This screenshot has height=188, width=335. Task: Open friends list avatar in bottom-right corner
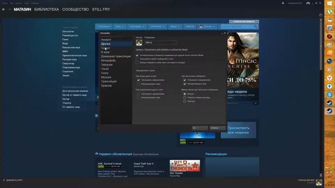tap(319, 182)
